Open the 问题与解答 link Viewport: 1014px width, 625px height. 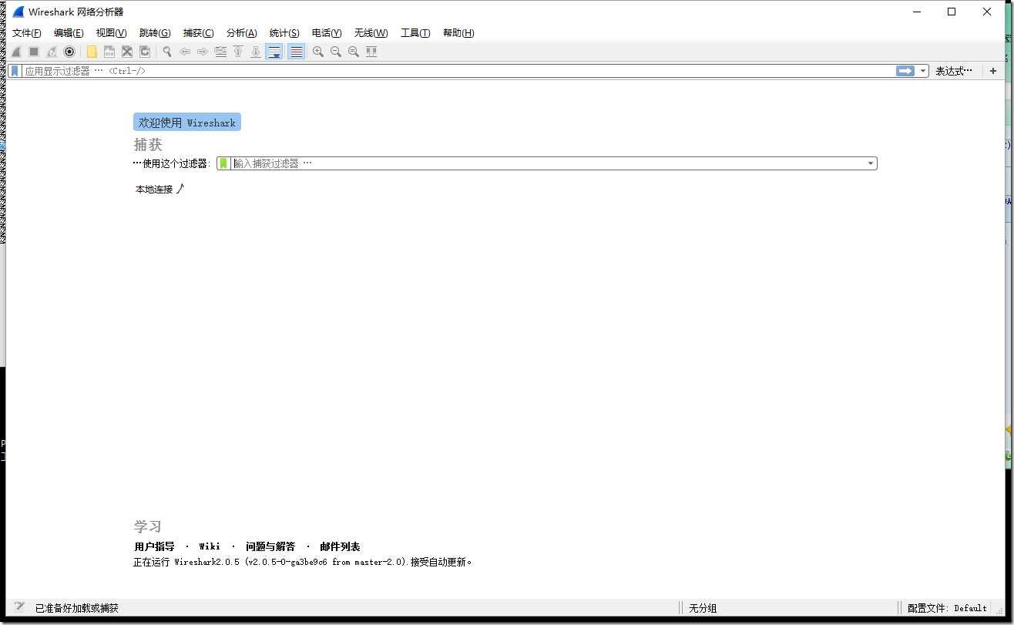(x=270, y=546)
